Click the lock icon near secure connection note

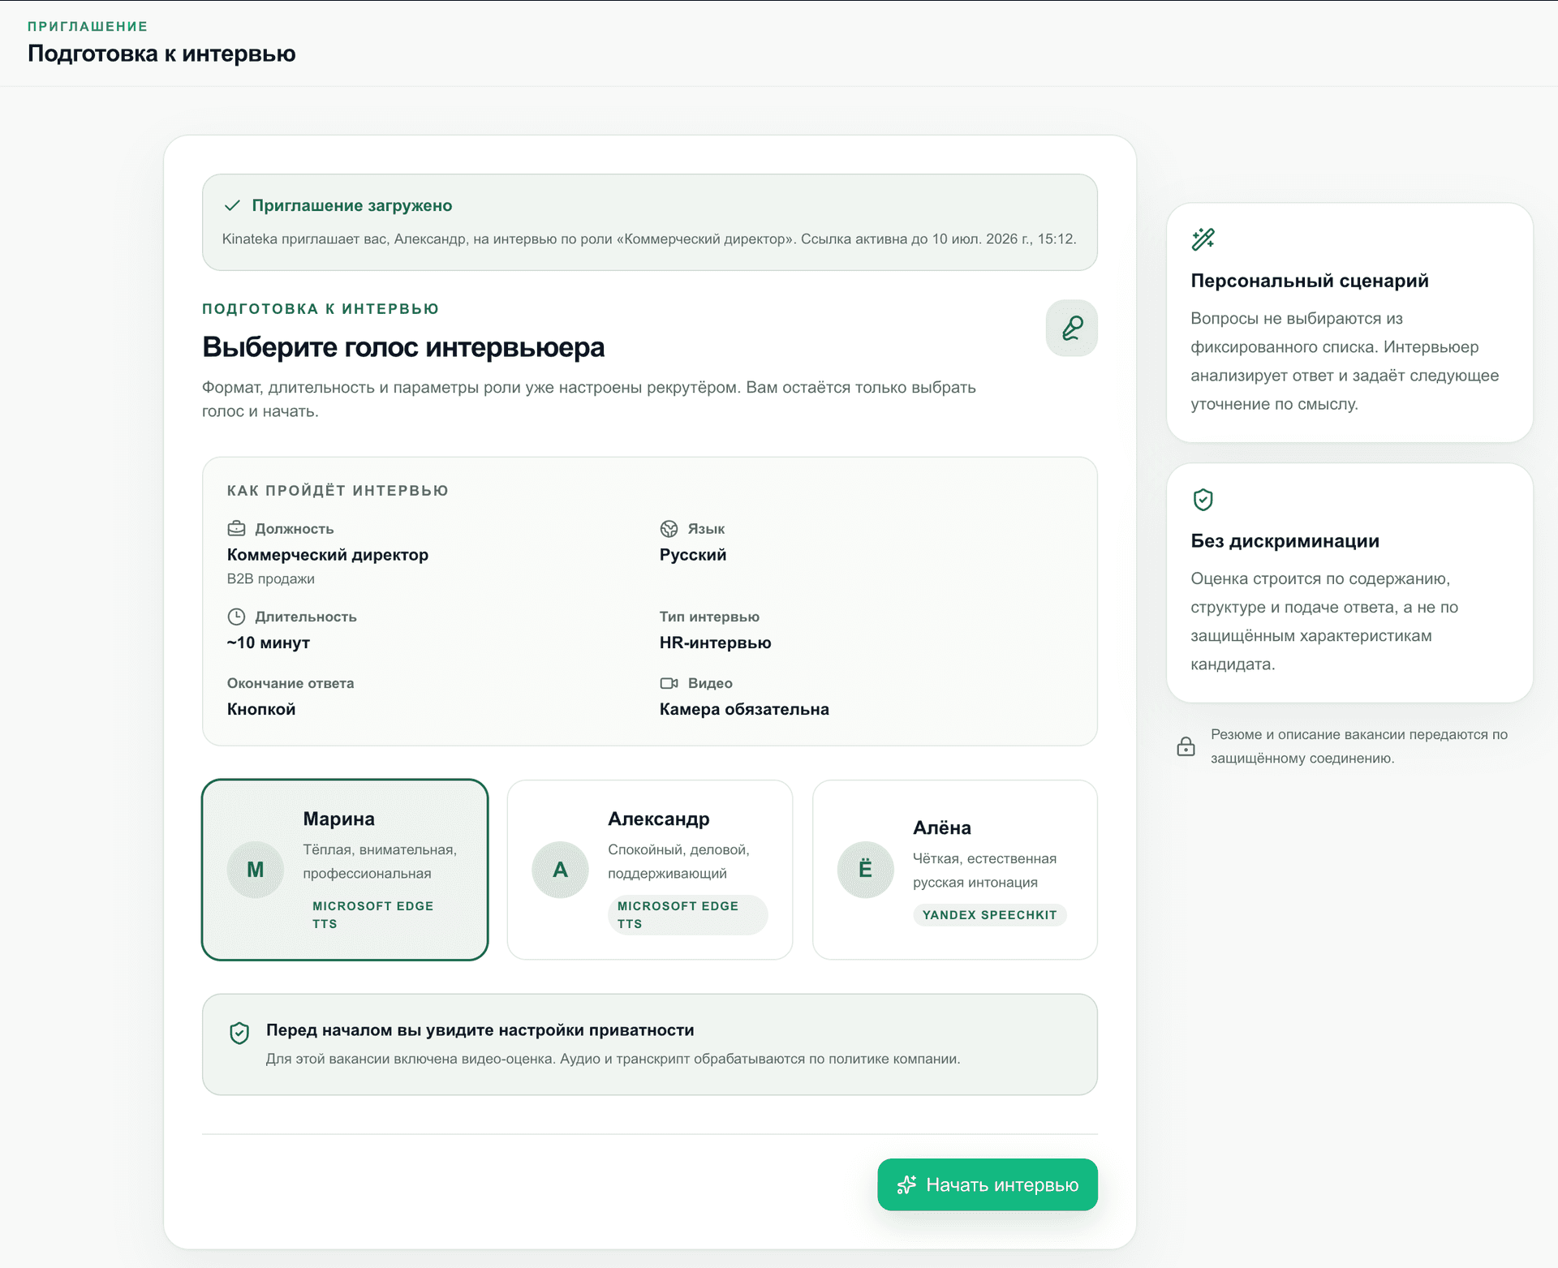[1186, 746]
